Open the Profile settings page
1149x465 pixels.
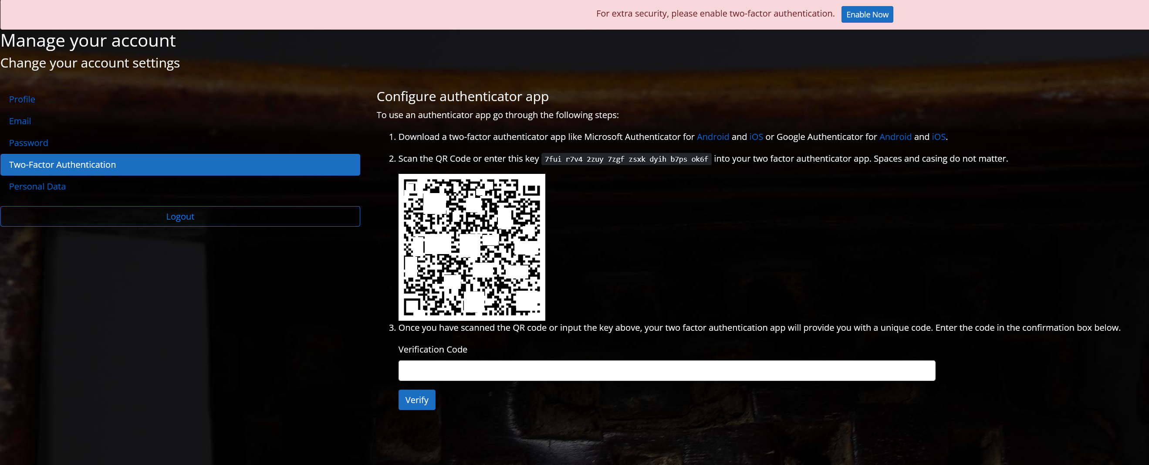coord(22,99)
